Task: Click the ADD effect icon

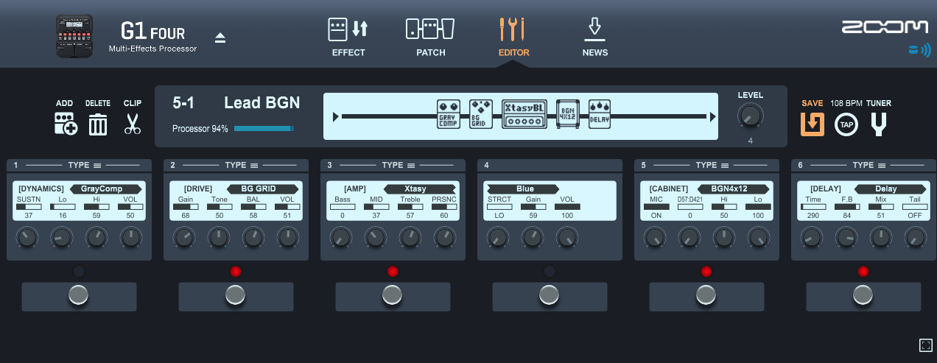Action: click(66, 124)
